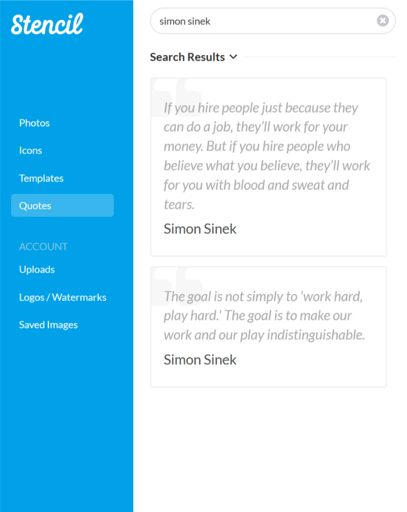Open the Icons section
The image size is (407, 512).
coord(30,150)
